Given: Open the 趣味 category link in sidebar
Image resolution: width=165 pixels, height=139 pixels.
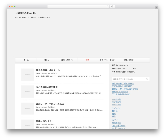Looking at the screenshot, I should click(114, 114).
